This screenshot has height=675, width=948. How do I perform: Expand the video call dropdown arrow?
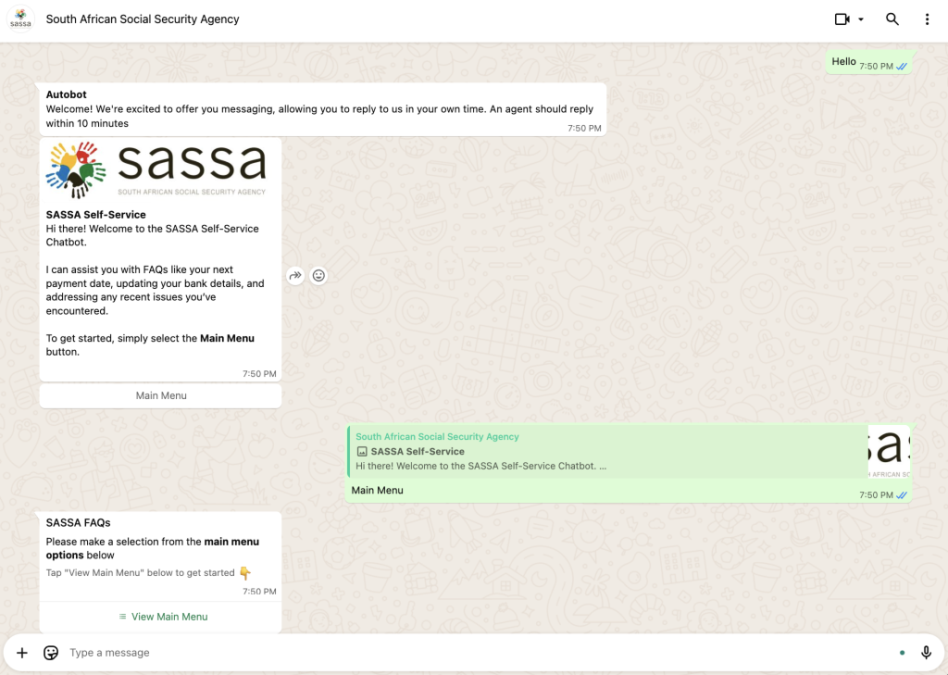click(861, 19)
